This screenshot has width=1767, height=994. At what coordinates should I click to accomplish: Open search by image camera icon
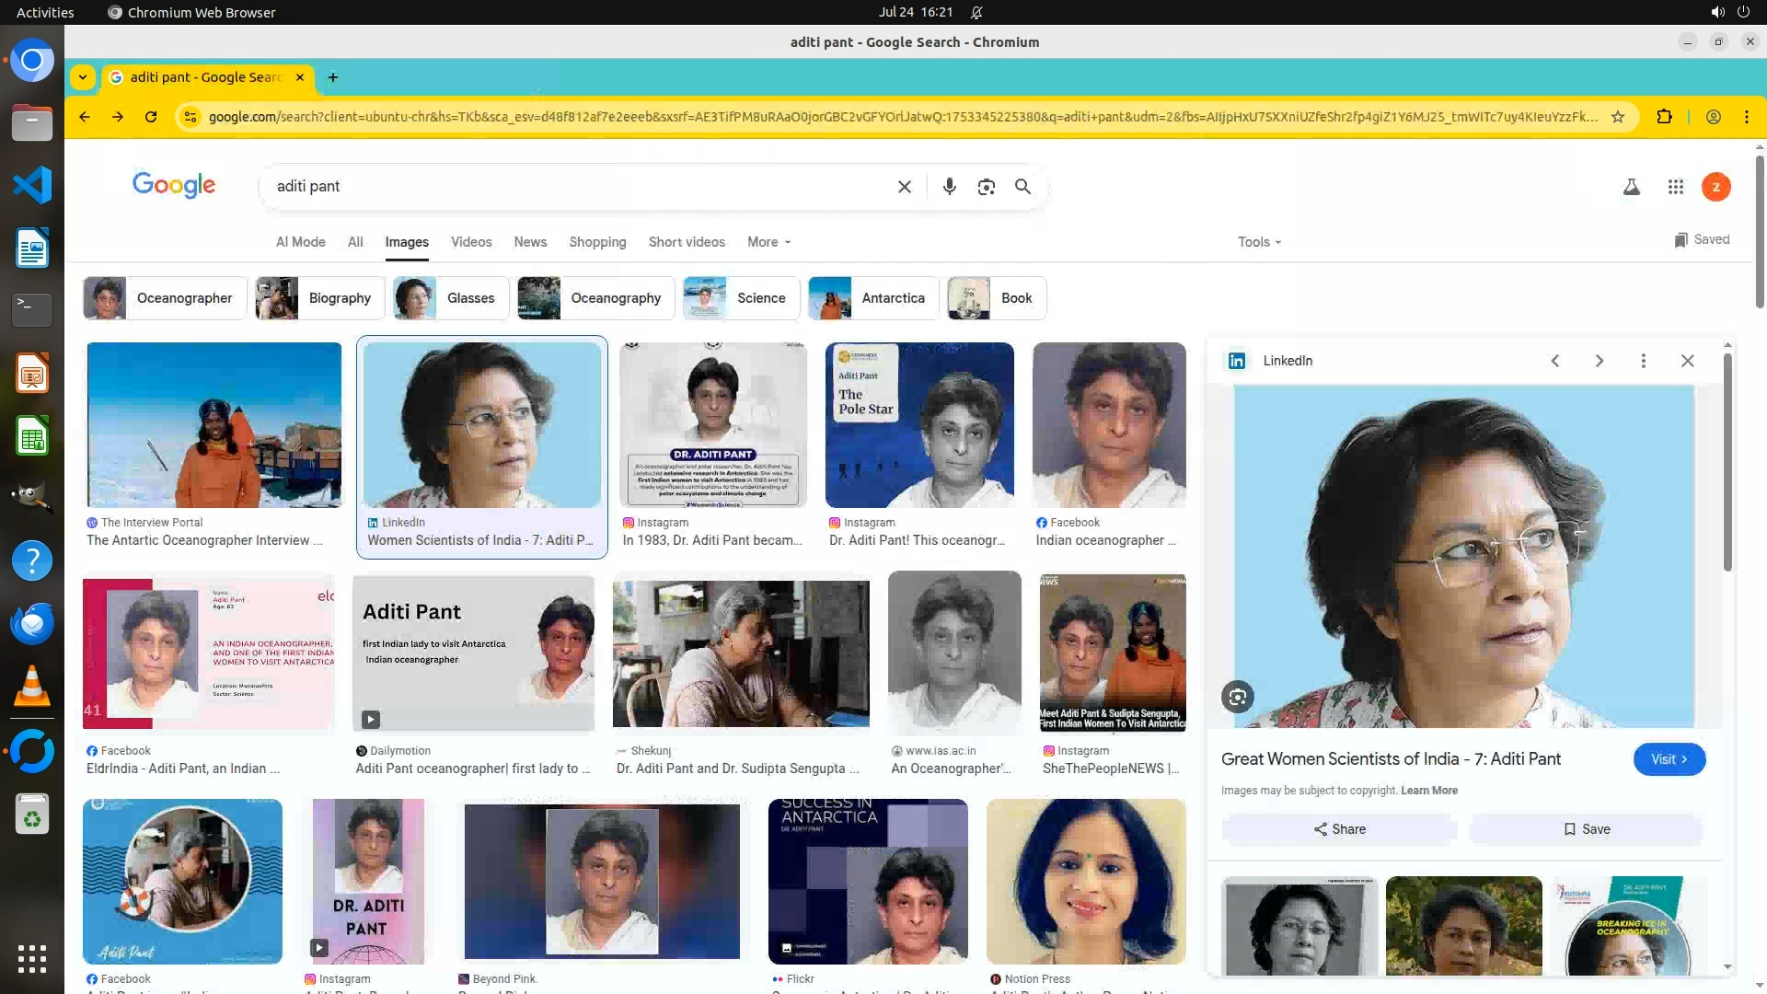pos(986,187)
